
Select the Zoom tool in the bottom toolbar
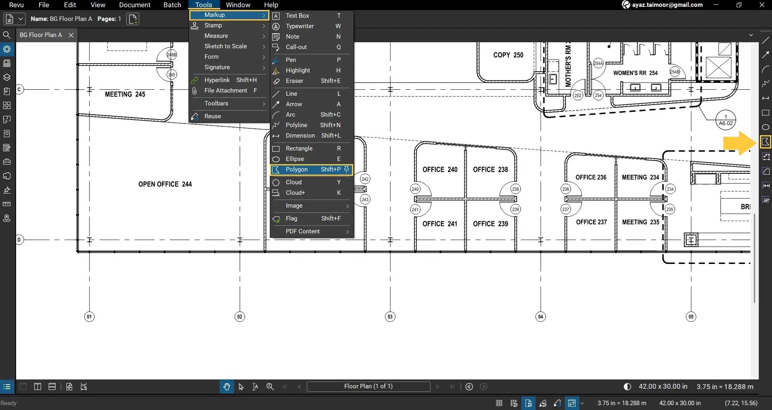pos(270,387)
